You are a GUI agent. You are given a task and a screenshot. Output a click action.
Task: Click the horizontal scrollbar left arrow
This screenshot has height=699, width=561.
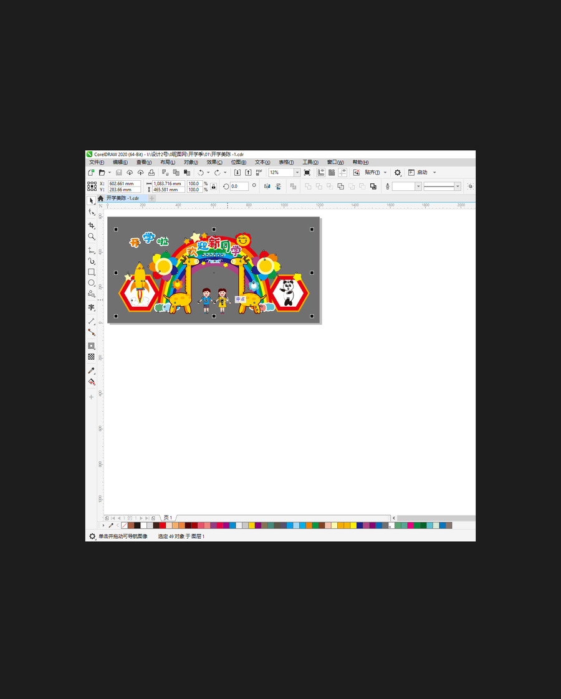pos(394,518)
